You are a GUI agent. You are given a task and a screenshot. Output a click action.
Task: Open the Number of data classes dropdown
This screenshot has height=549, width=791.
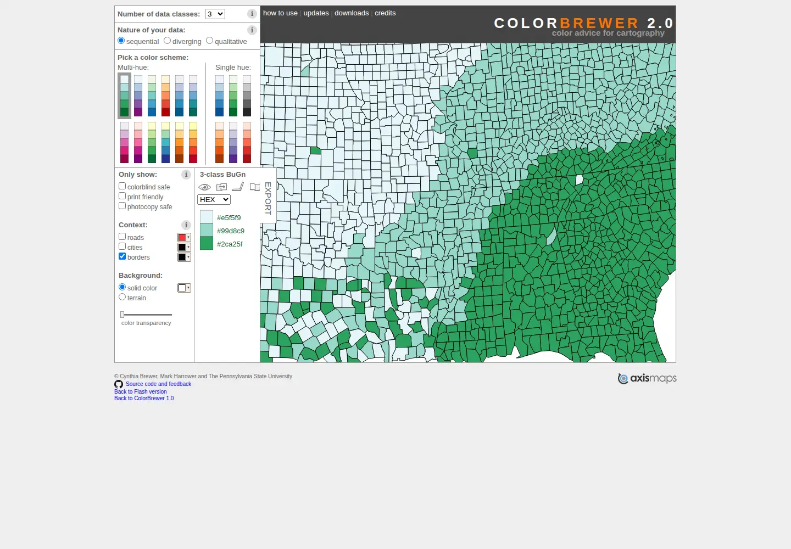pos(215,14)
